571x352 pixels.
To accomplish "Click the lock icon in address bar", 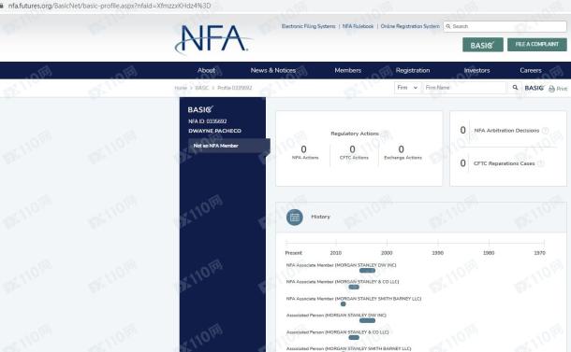I will 2,6.
